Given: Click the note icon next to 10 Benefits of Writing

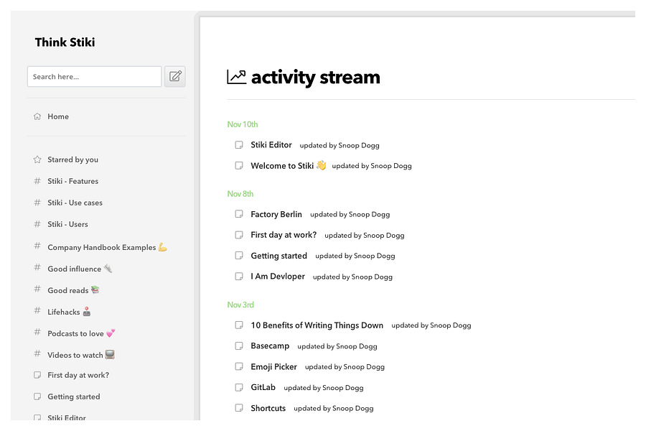Looking at the screenshot, I should click(x=239, y=325).
